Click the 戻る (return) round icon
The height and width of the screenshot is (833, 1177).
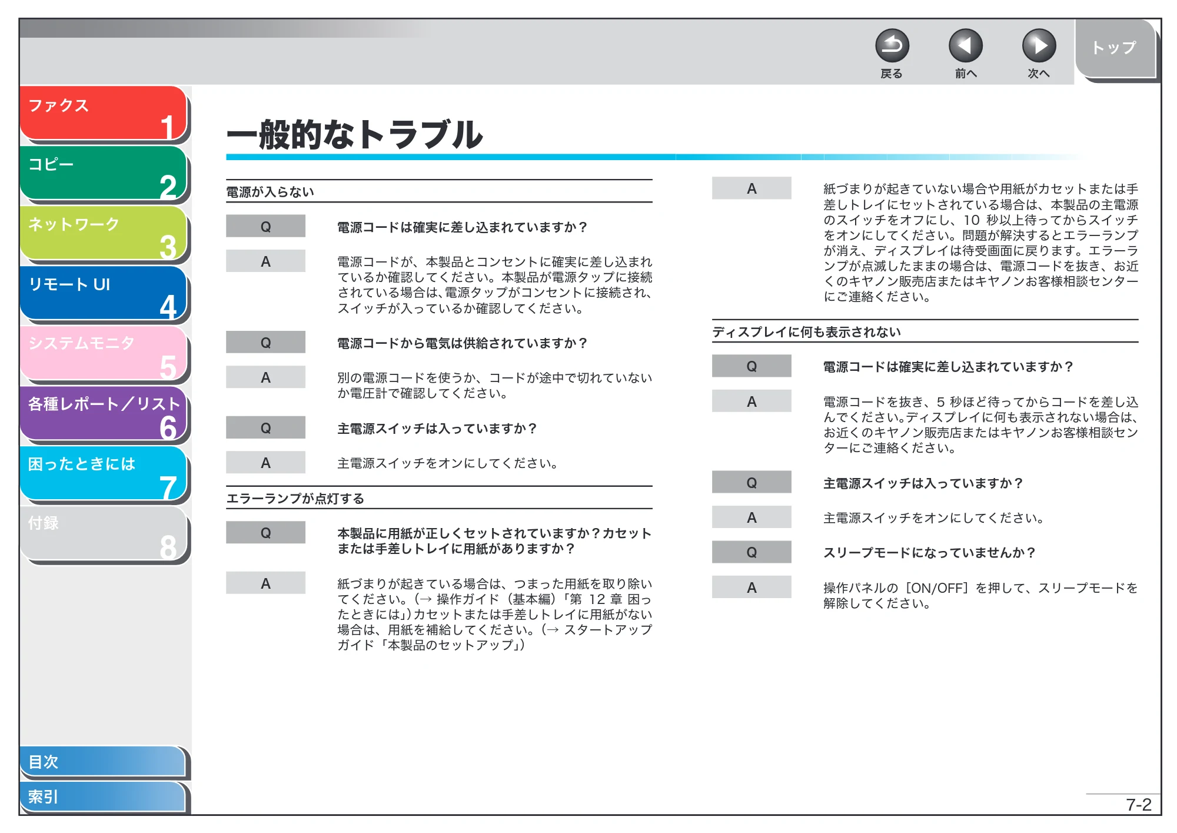click(892, 46)
